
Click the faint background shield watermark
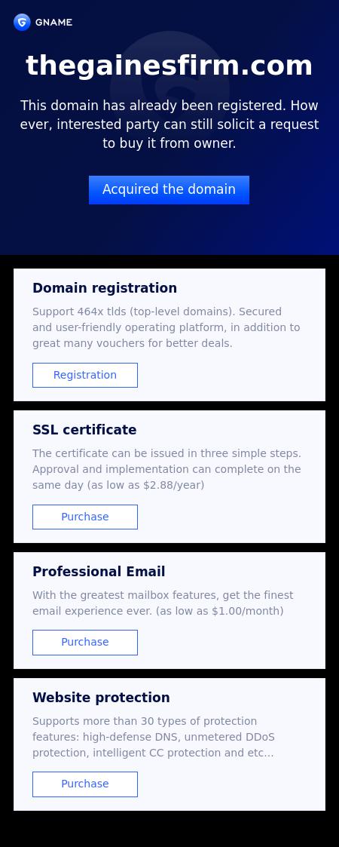point(169,89)
